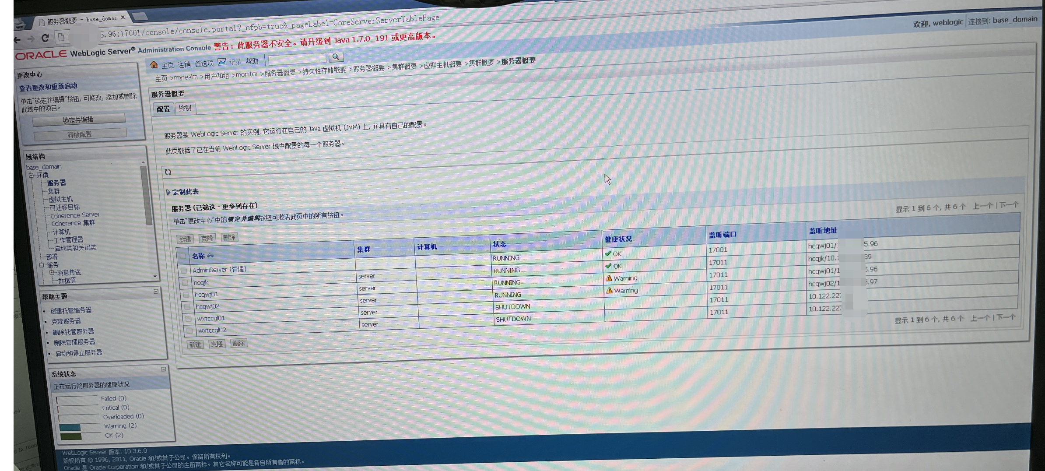
Task: Select 部署 in the domain tree
Action: [x=52, y=257]
